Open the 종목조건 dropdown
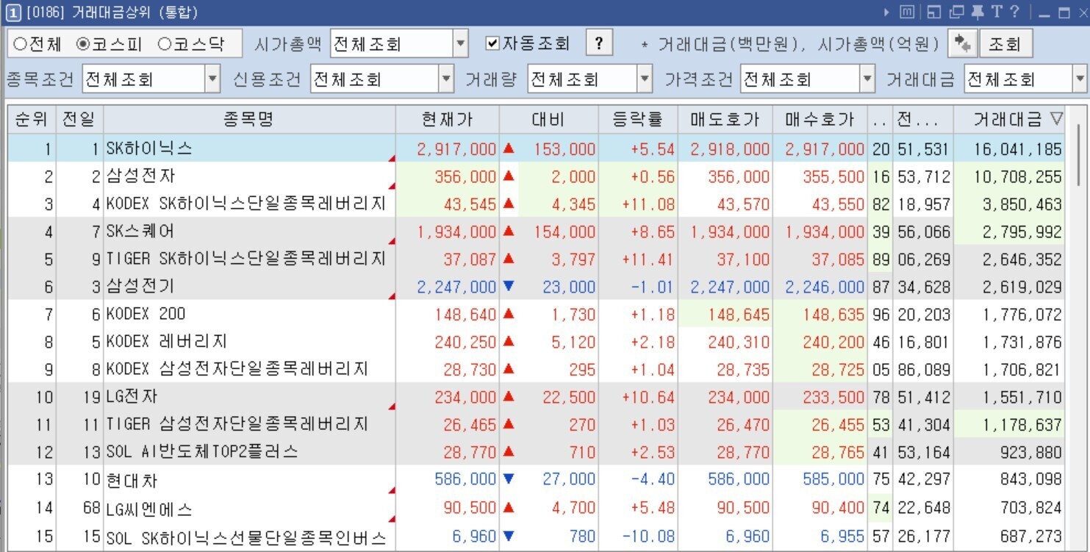 pos(151,79)
